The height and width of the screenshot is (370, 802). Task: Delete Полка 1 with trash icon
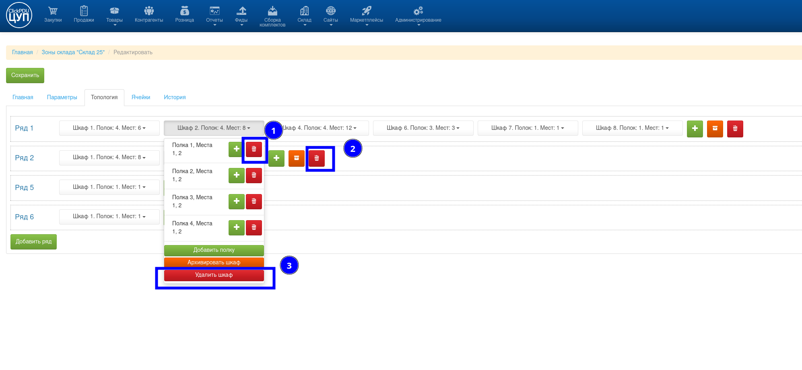pyautogui.click(x=254, y=149)
